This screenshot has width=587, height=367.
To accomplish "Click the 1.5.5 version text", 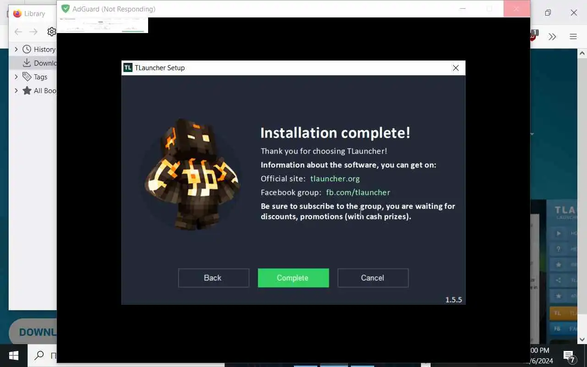I will (454, 300).
